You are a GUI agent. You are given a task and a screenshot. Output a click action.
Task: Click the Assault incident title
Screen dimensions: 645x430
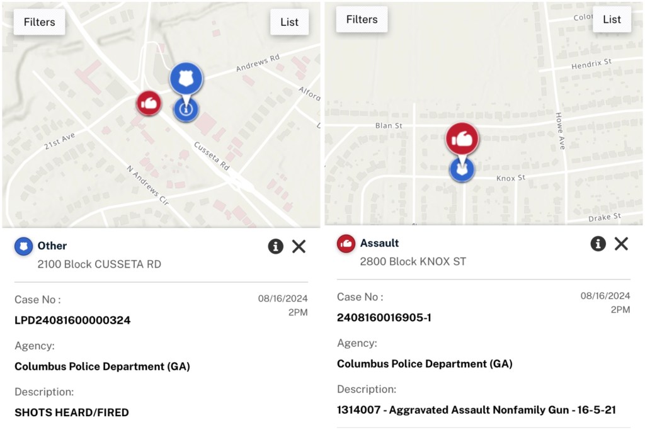click(380, 244)
